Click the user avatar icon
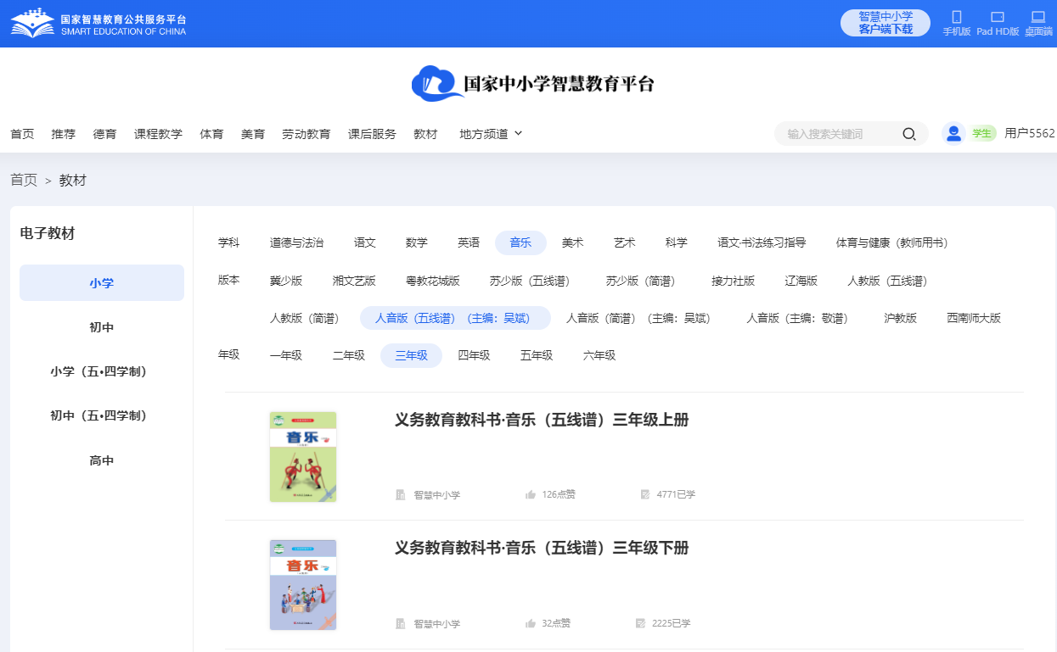Viewport: 1057px width, 652px height. [953, 133]
